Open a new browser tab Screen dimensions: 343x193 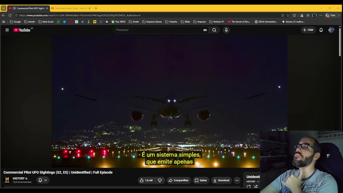point(96,8)
